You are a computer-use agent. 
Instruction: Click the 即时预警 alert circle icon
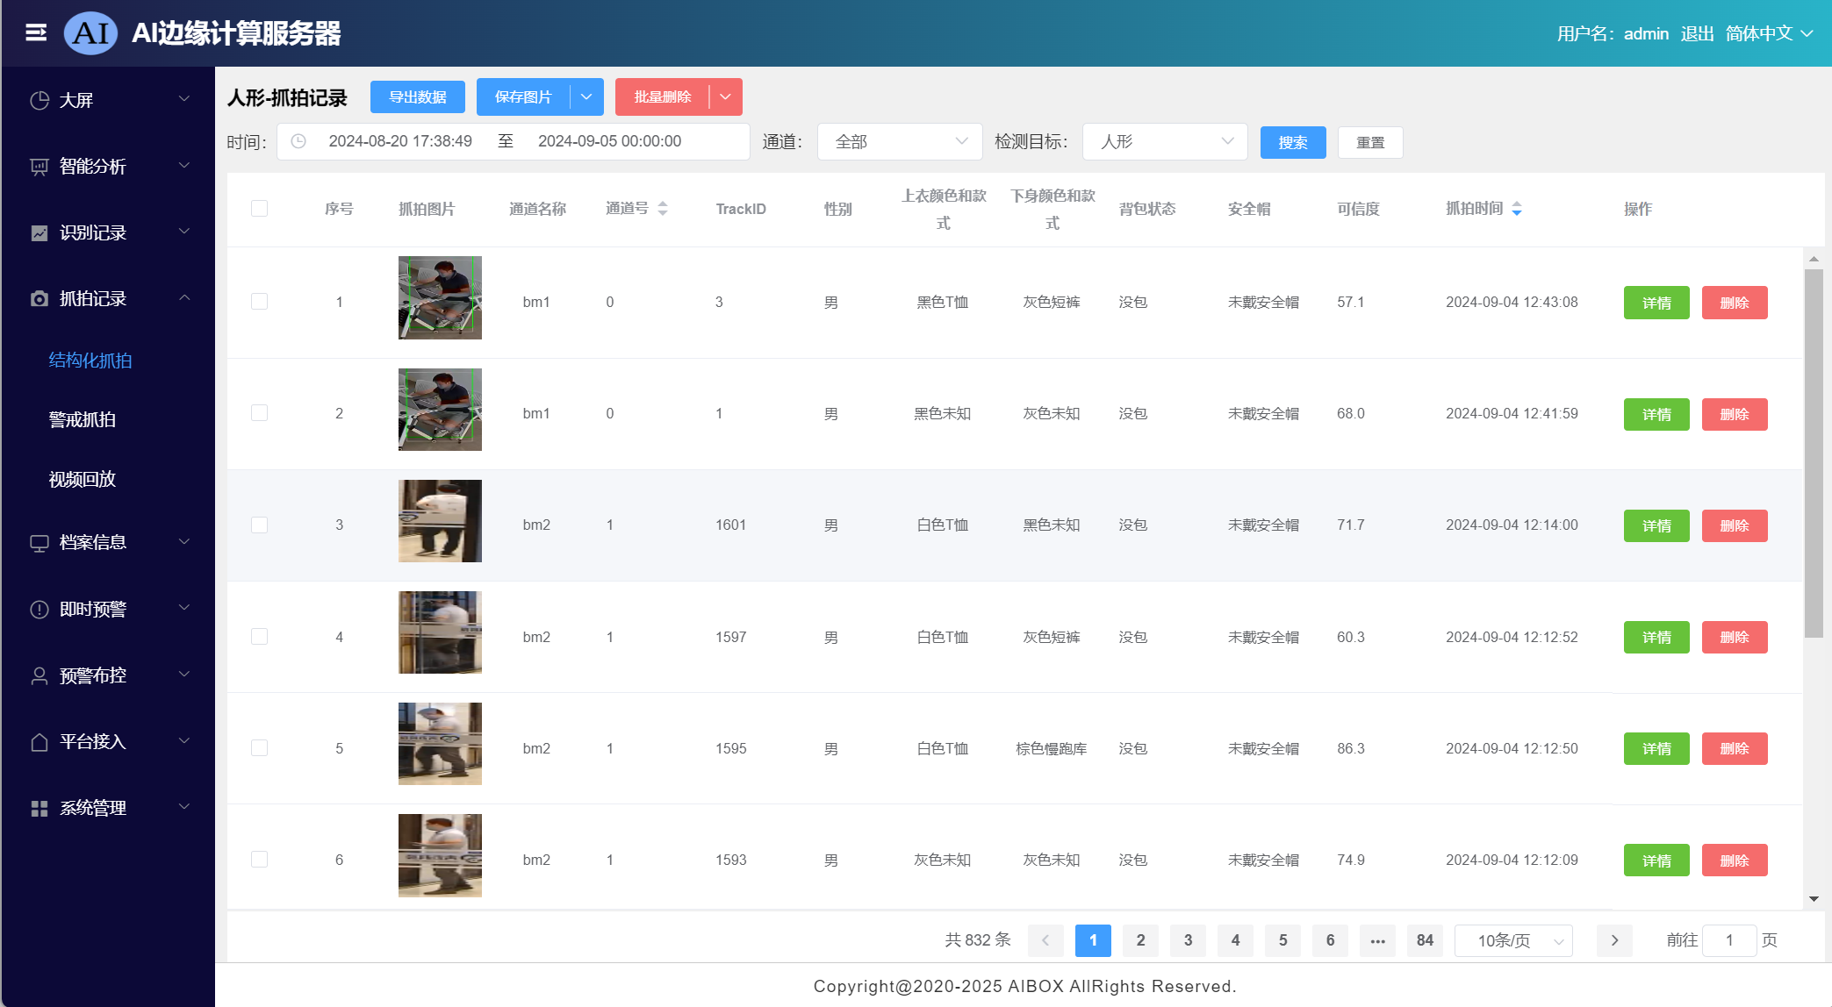[x=40, y=610]
